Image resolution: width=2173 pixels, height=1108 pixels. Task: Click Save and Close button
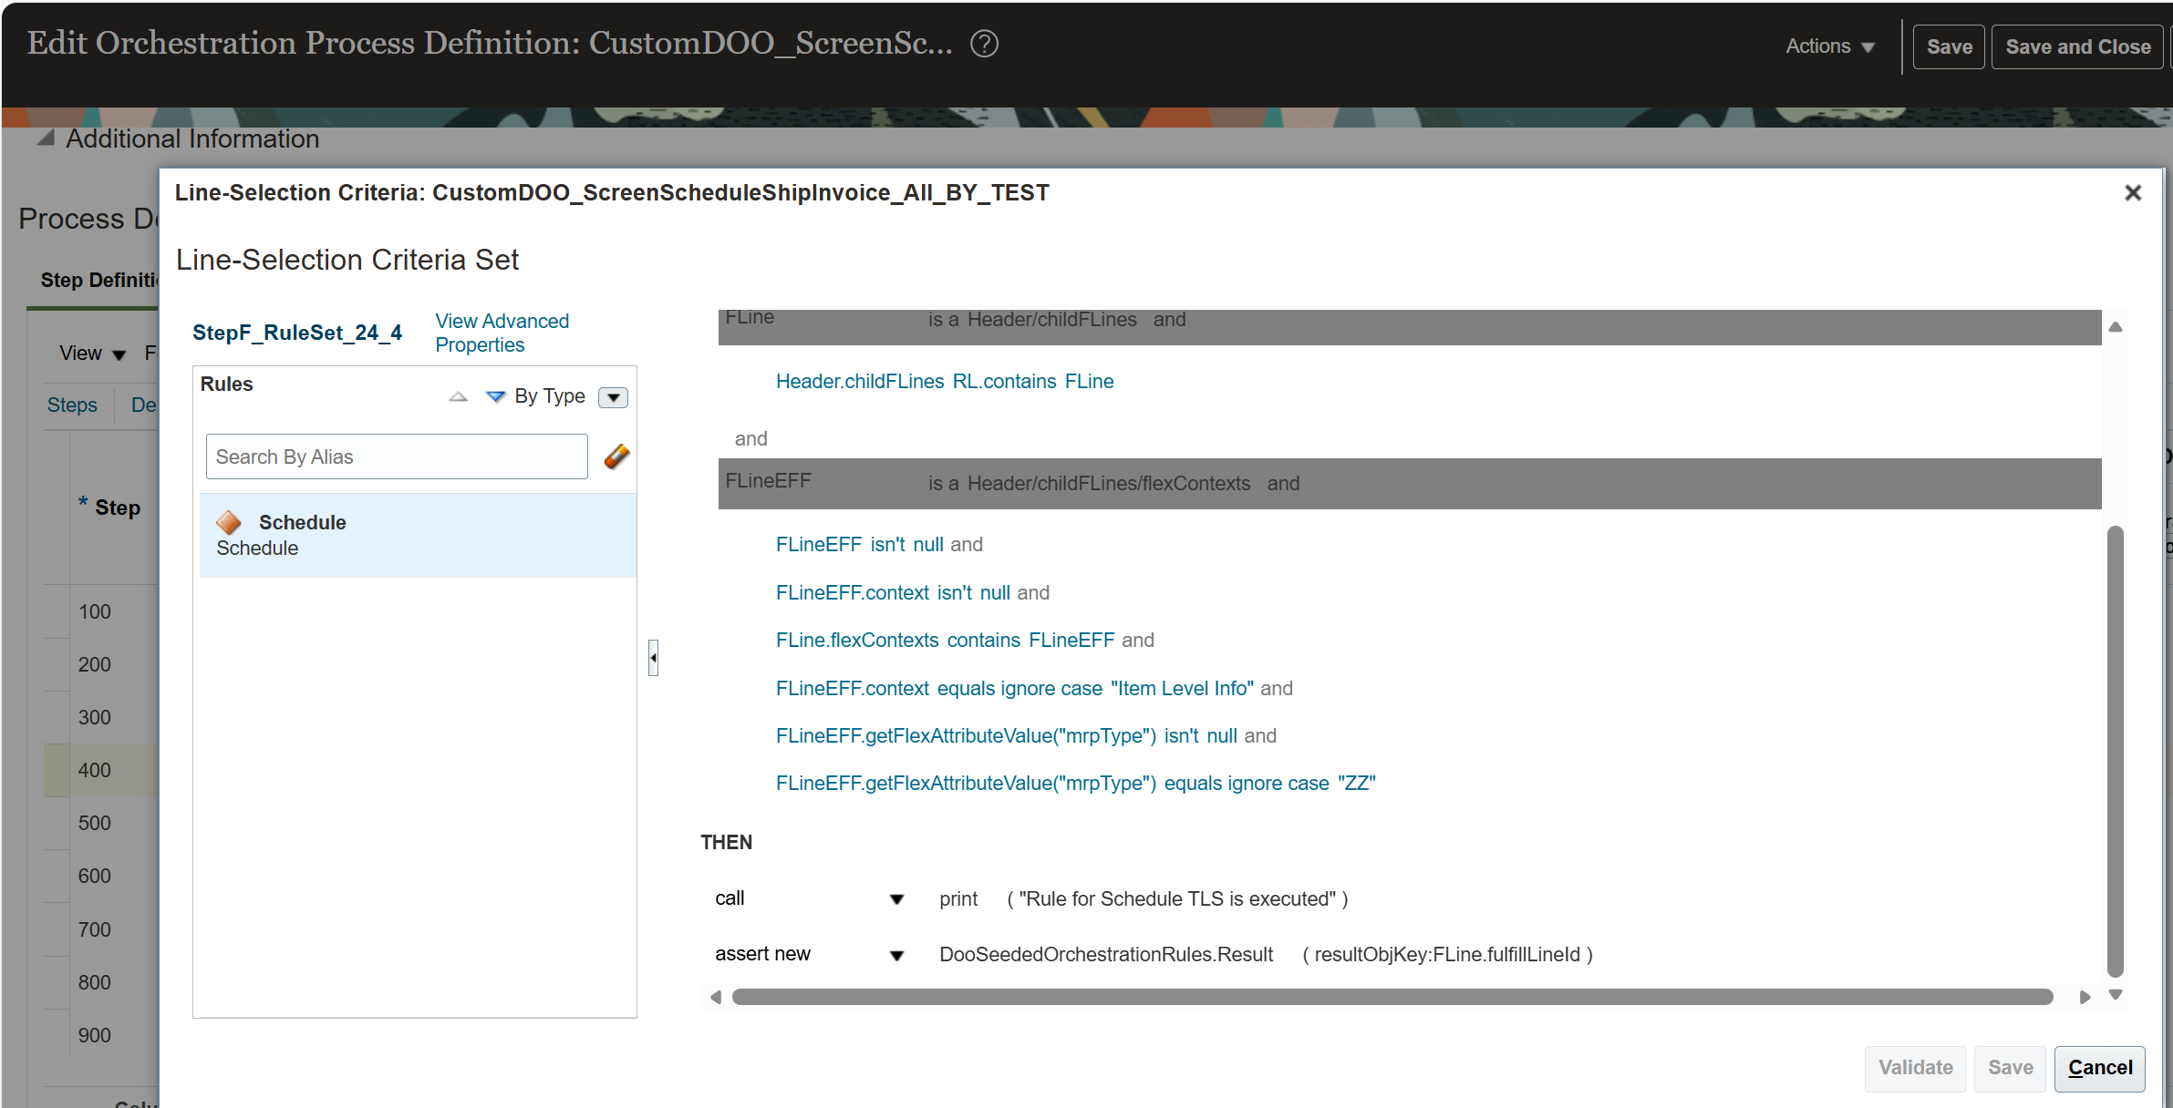(2077, 46)
